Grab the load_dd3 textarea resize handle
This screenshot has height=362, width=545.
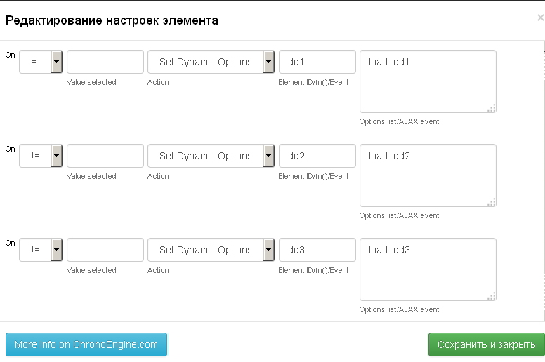(x=492, y=296)
